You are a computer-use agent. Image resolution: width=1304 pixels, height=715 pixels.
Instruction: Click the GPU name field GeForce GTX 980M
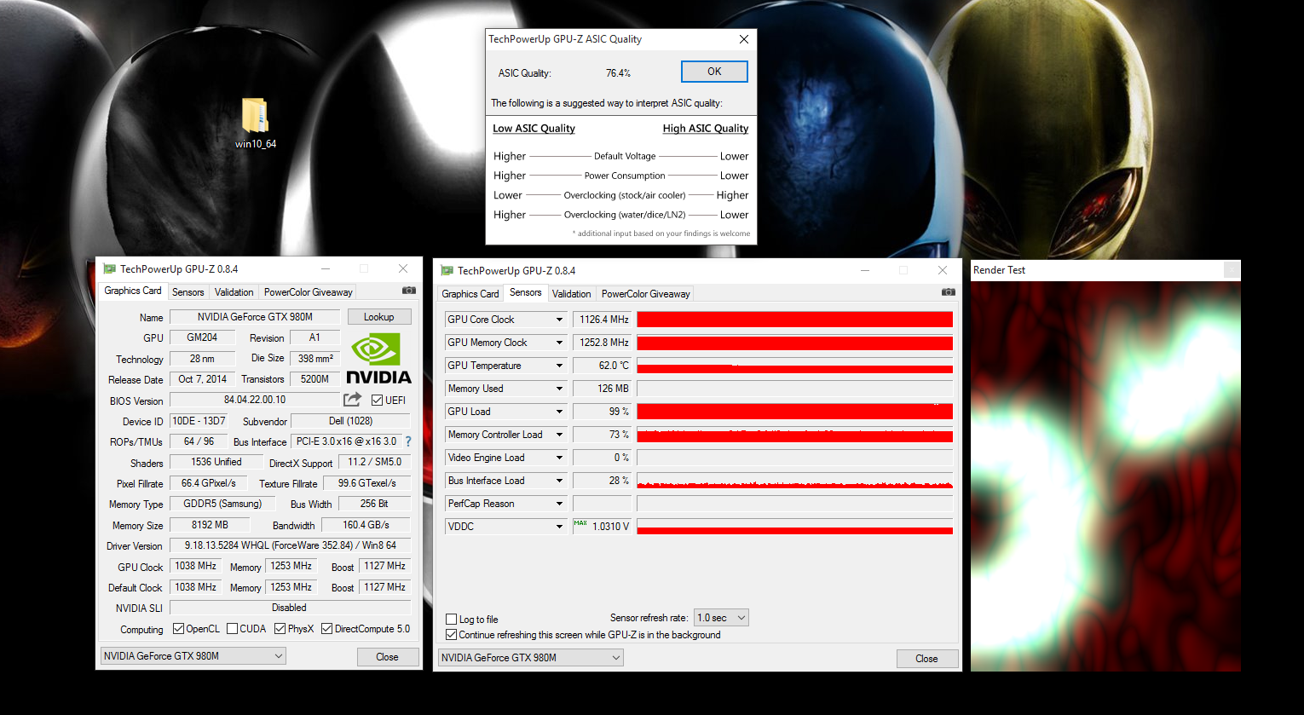pyautogui.click(x=255, y=317)
